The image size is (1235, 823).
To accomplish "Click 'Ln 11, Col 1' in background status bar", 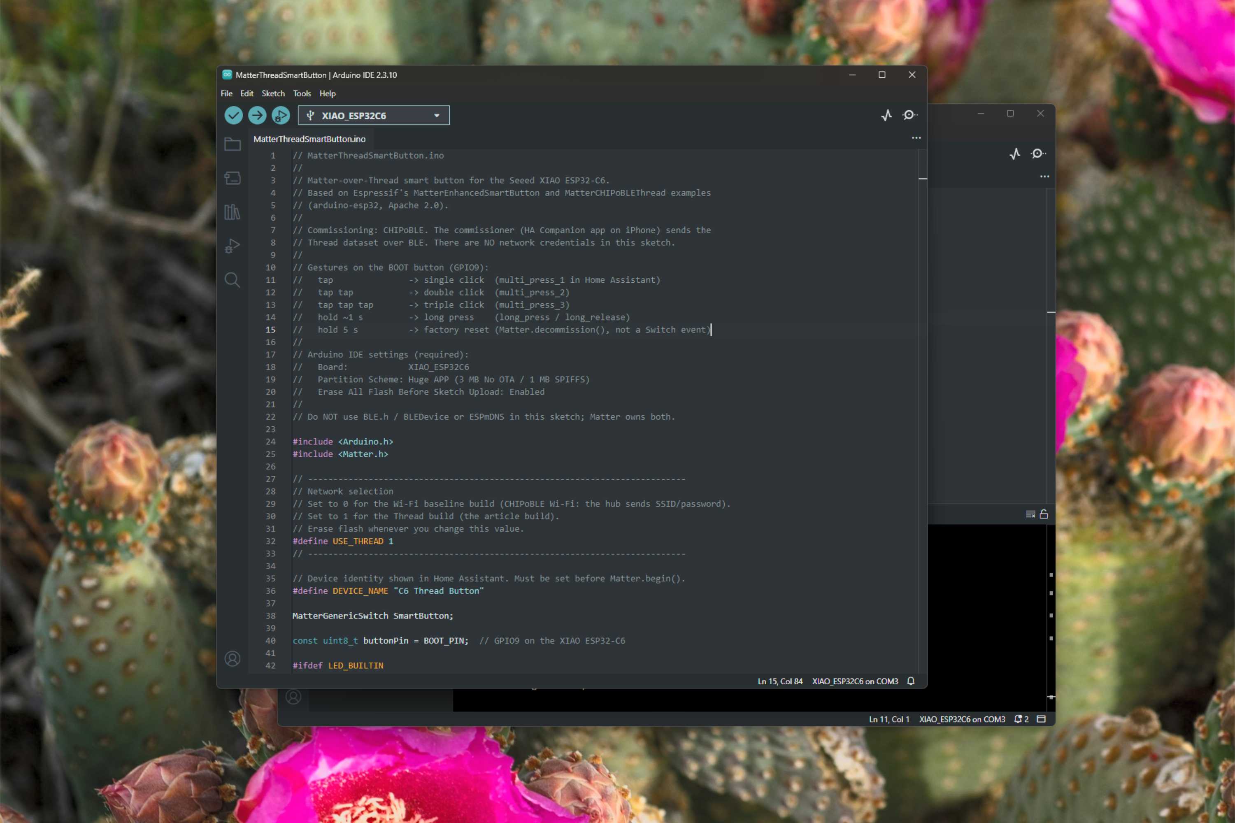I will (x=889, y=719).
